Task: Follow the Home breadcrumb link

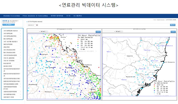Action: tap(154, 20)
